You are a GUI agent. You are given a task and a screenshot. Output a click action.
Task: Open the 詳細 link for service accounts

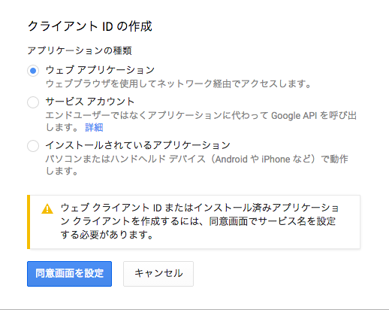[x=94, y=127]
